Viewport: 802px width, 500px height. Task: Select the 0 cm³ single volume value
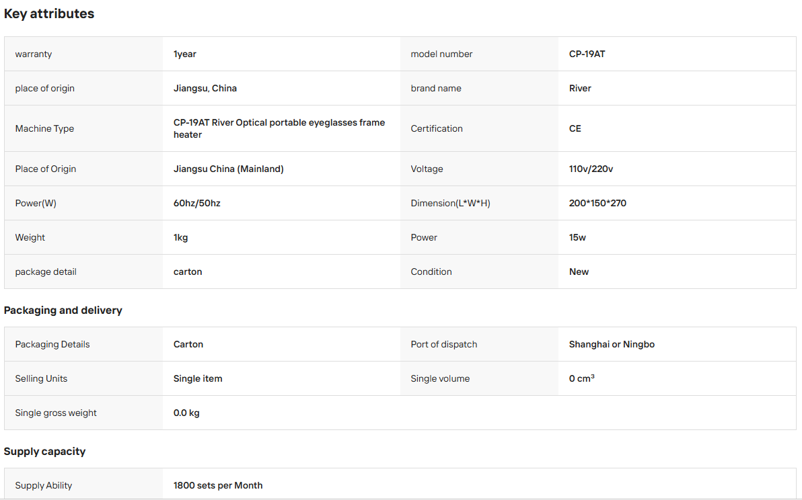(581, 378)
